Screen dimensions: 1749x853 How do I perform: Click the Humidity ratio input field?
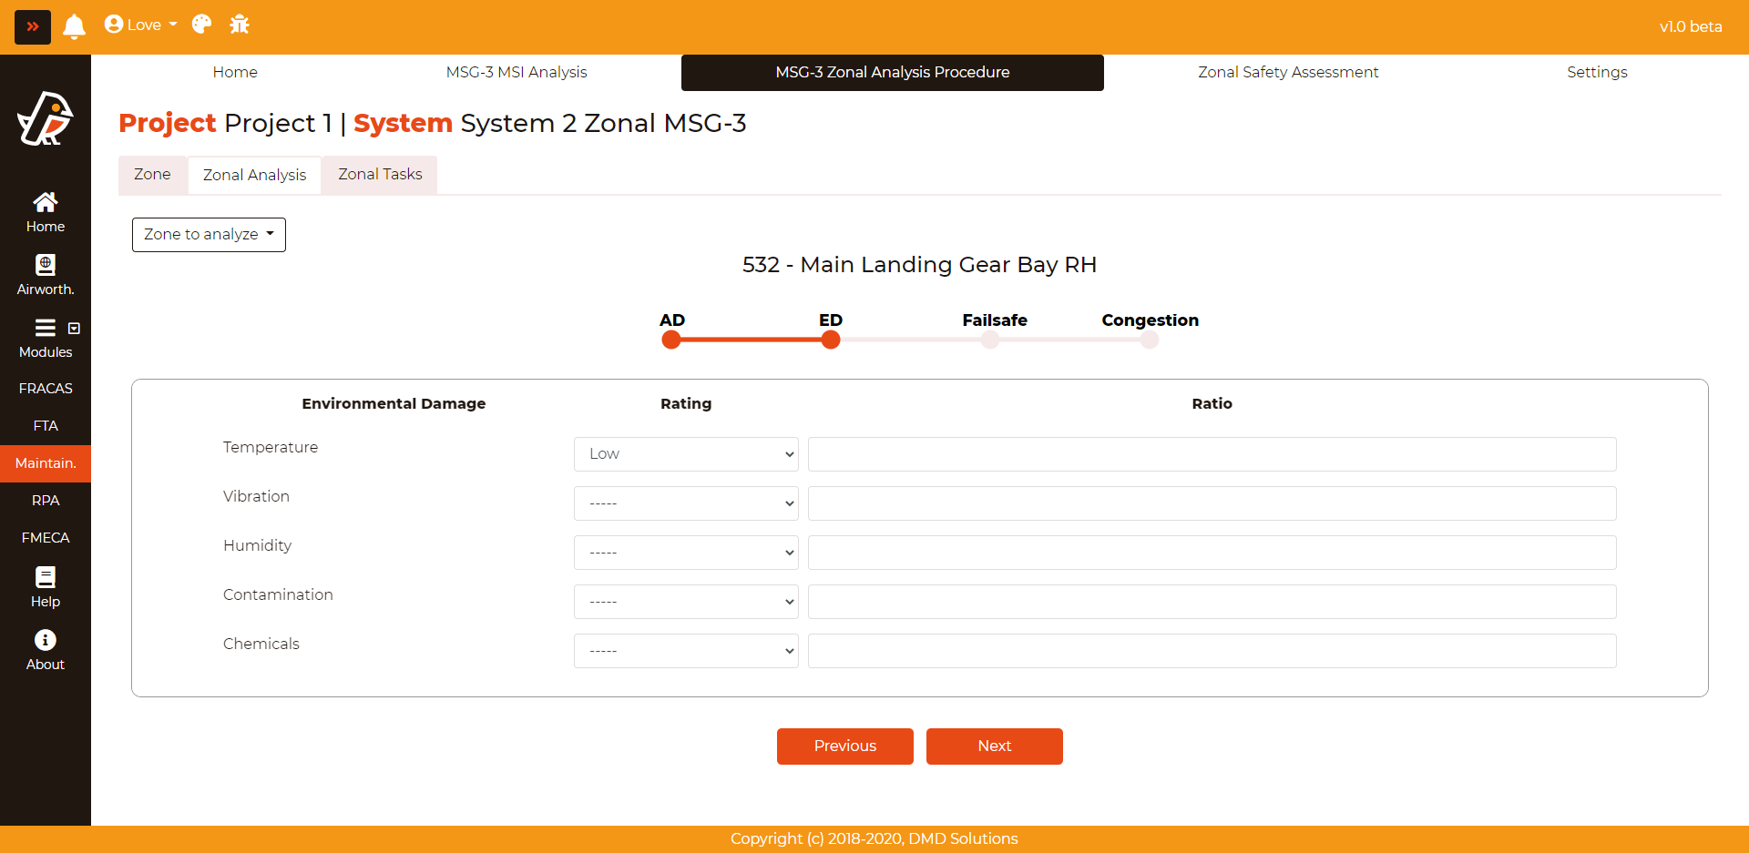(1212, 553)
